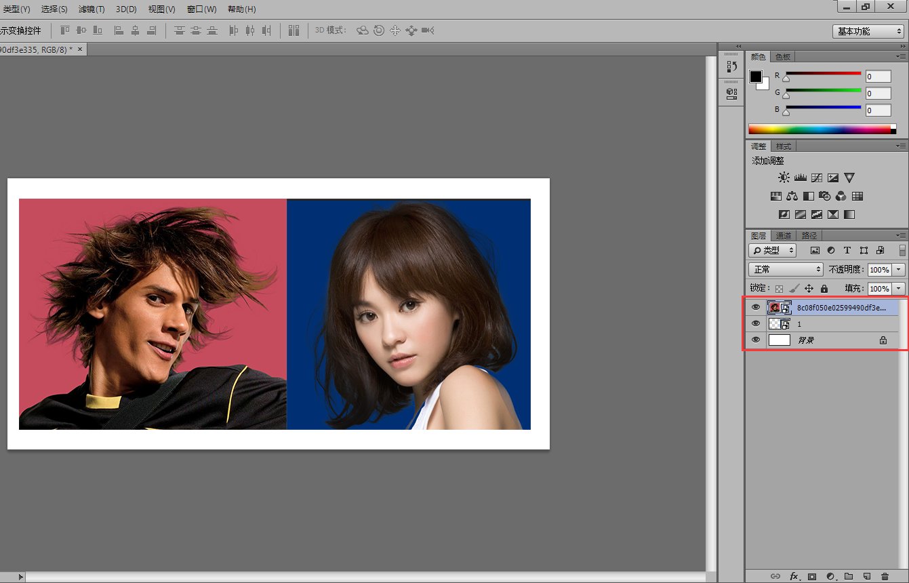Click the Delete layer trash icon

click(x=885, y=576)
